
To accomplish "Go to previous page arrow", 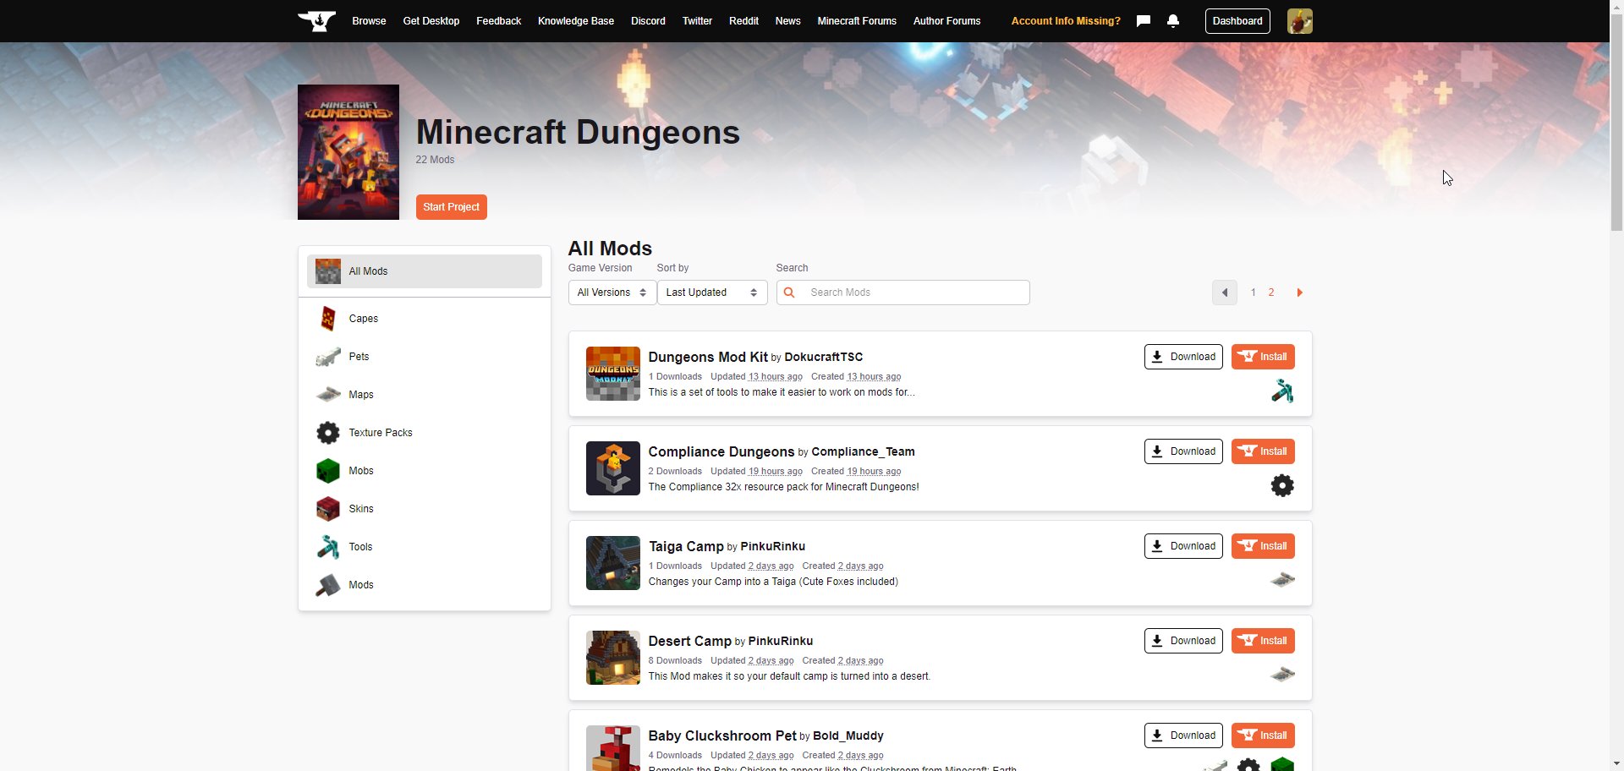I will [x=1224, y=293].
